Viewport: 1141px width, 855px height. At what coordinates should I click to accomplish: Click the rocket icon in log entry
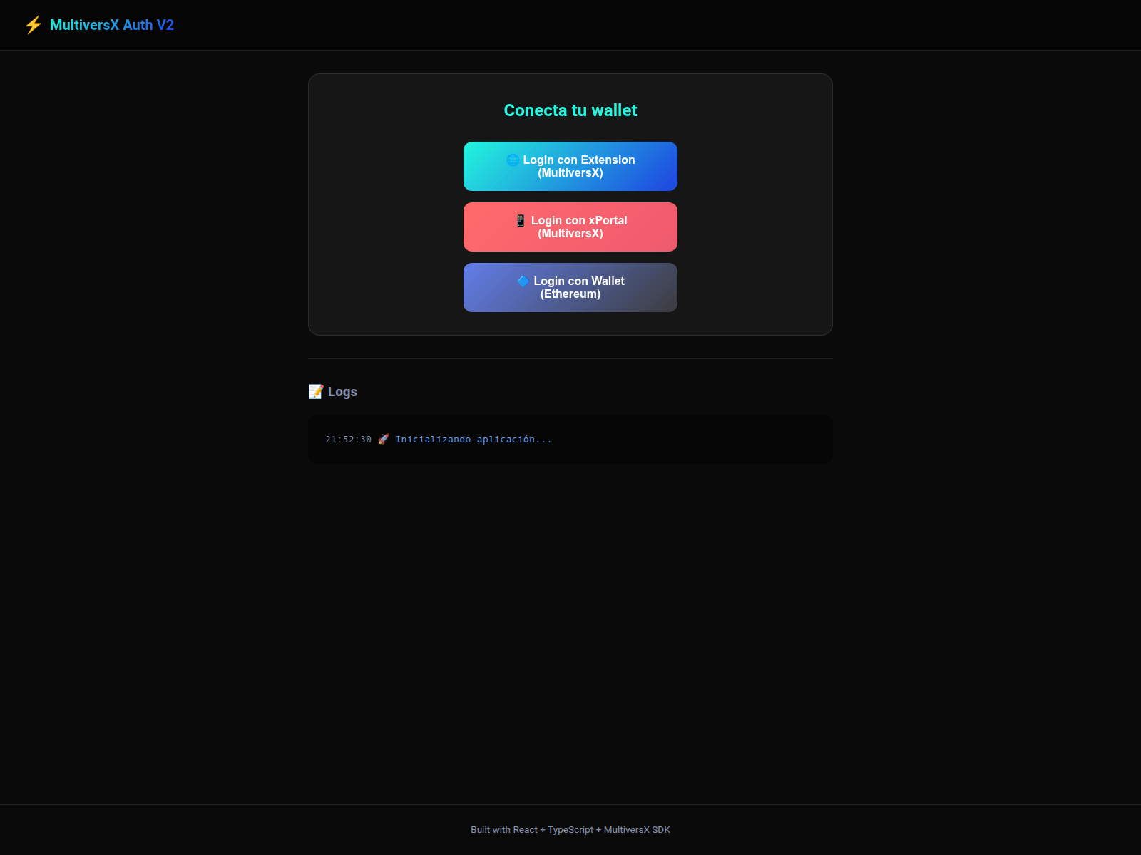tap(384, 439)
